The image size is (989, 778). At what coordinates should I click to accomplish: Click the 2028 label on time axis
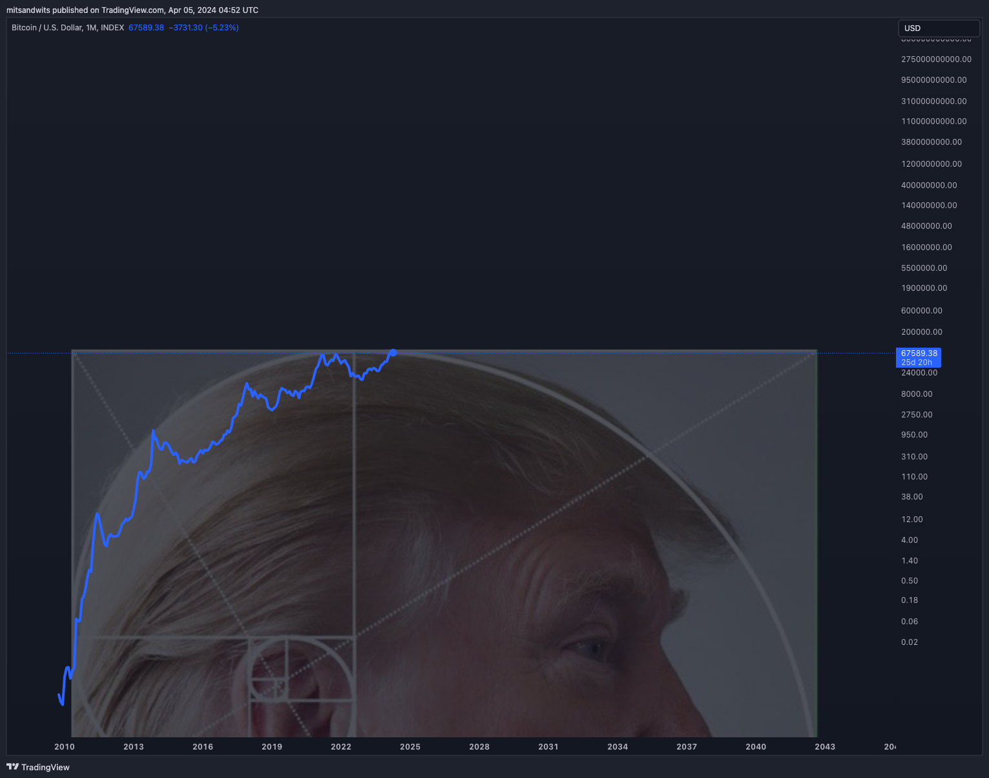(479, 746)
